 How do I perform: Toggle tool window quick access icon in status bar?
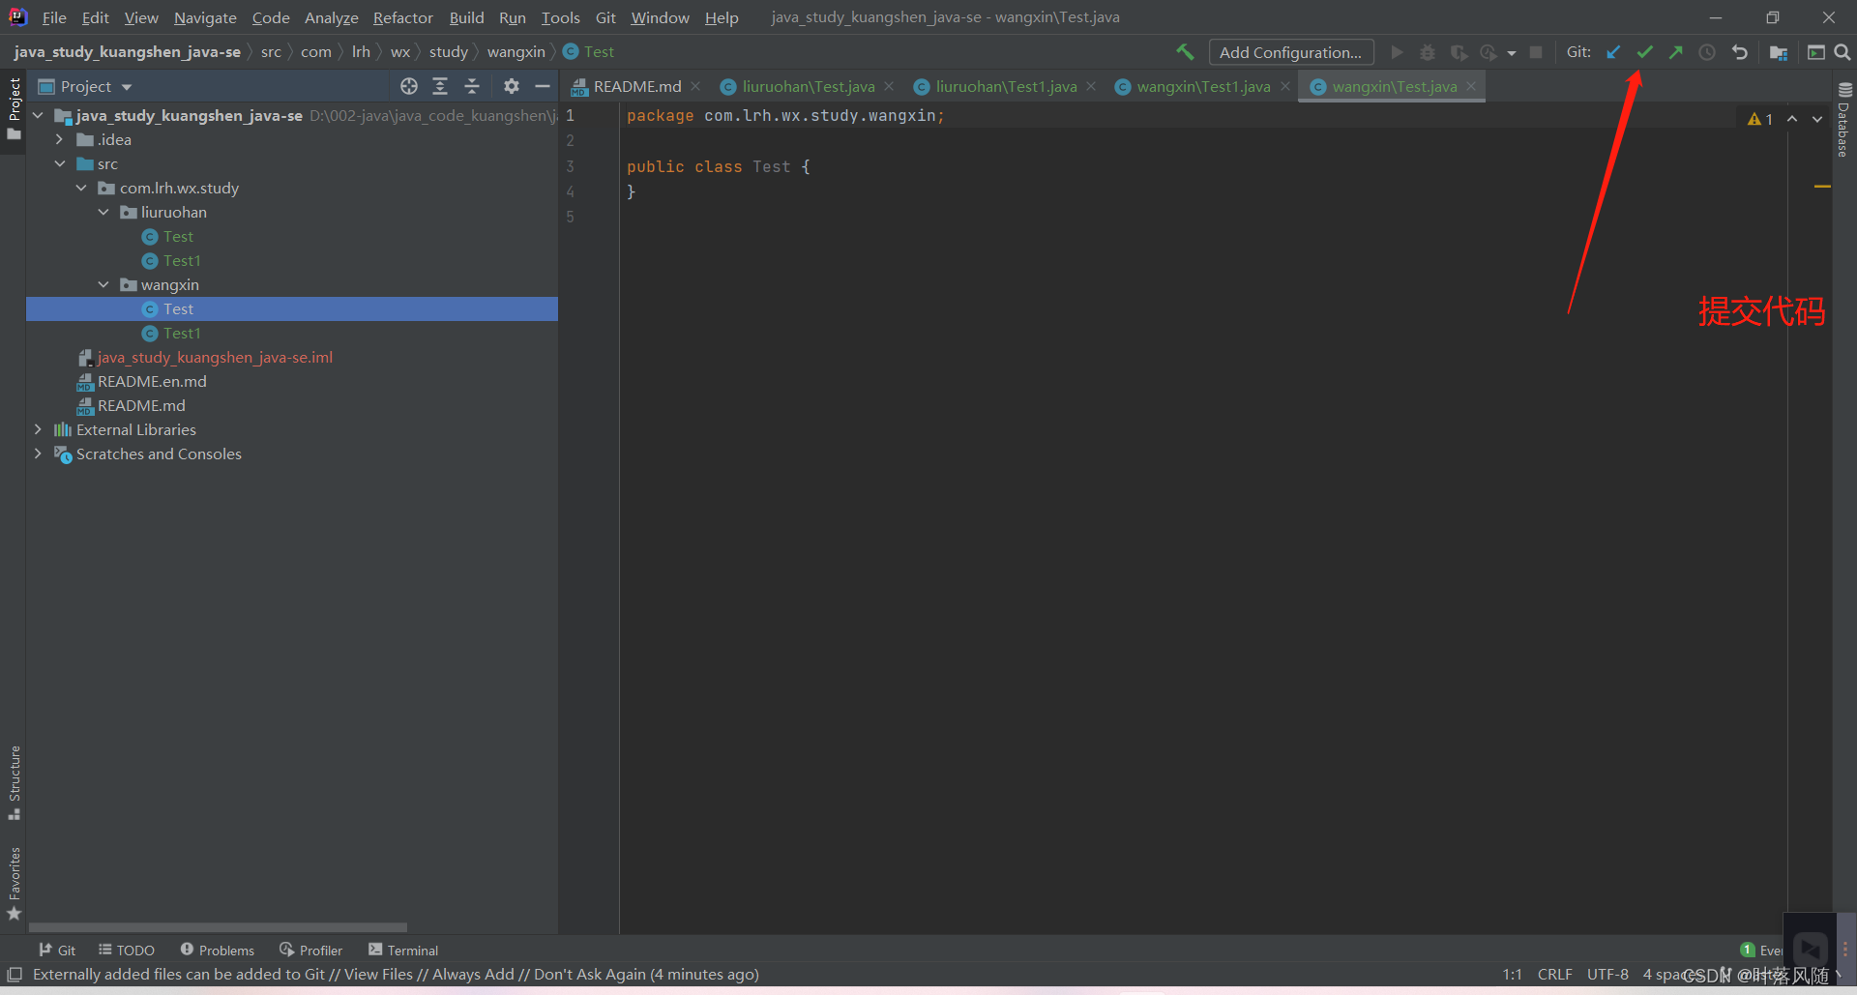point(15,974)
